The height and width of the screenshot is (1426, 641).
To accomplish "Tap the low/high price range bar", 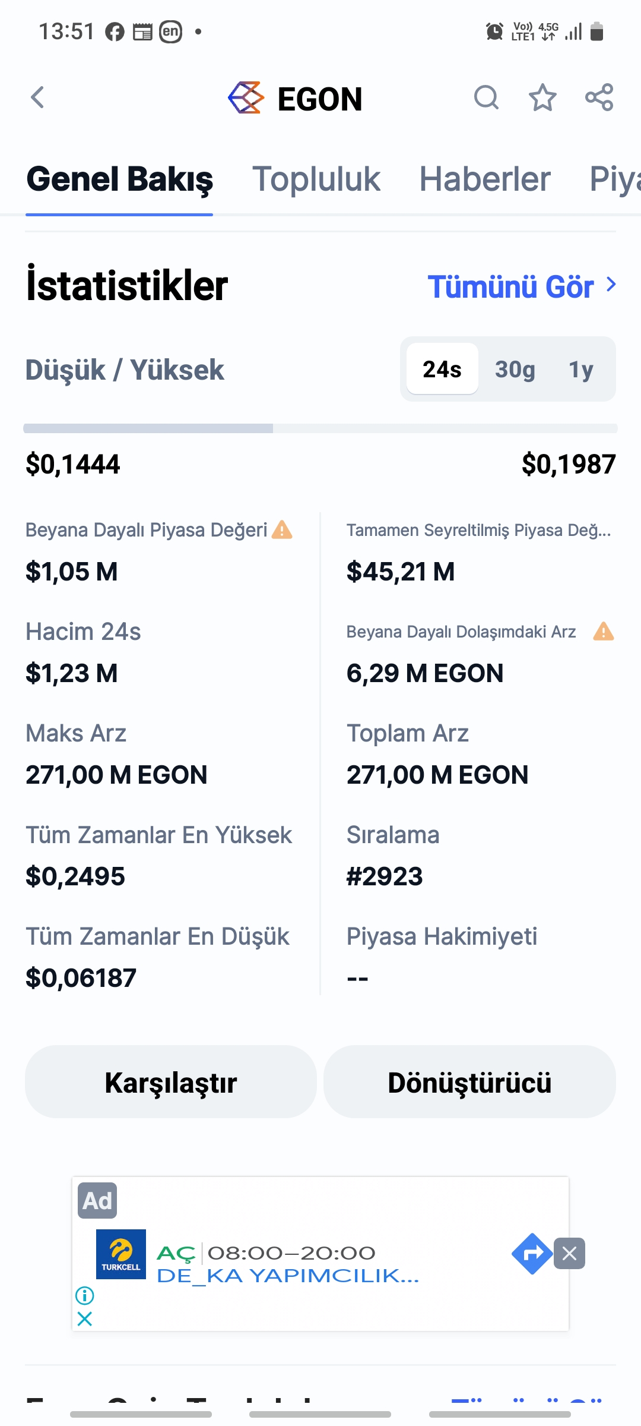I will [320, 428].
